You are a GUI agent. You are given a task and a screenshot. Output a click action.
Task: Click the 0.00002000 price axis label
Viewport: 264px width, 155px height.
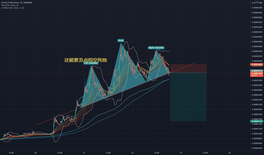click(x=257, y=109)
